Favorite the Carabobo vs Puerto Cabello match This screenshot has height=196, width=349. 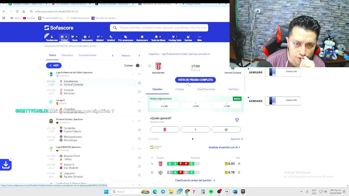click(x=139, y=130)
